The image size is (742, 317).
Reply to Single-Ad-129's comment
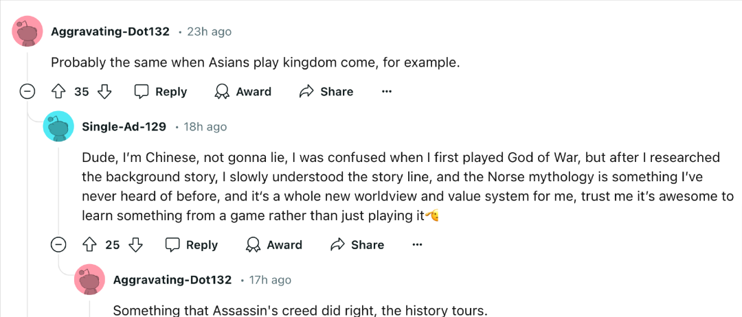click(x=191, y=245)
